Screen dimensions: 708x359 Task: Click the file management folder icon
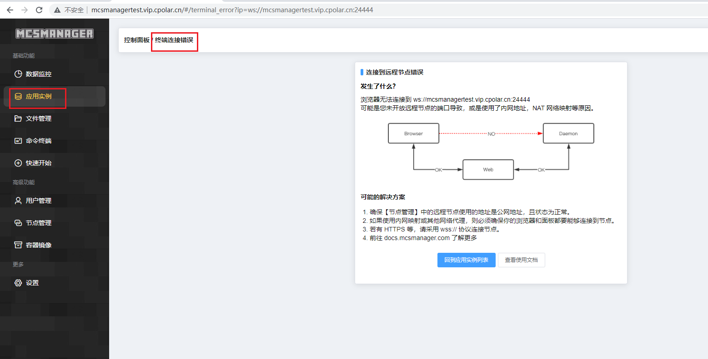pos(18,118)
